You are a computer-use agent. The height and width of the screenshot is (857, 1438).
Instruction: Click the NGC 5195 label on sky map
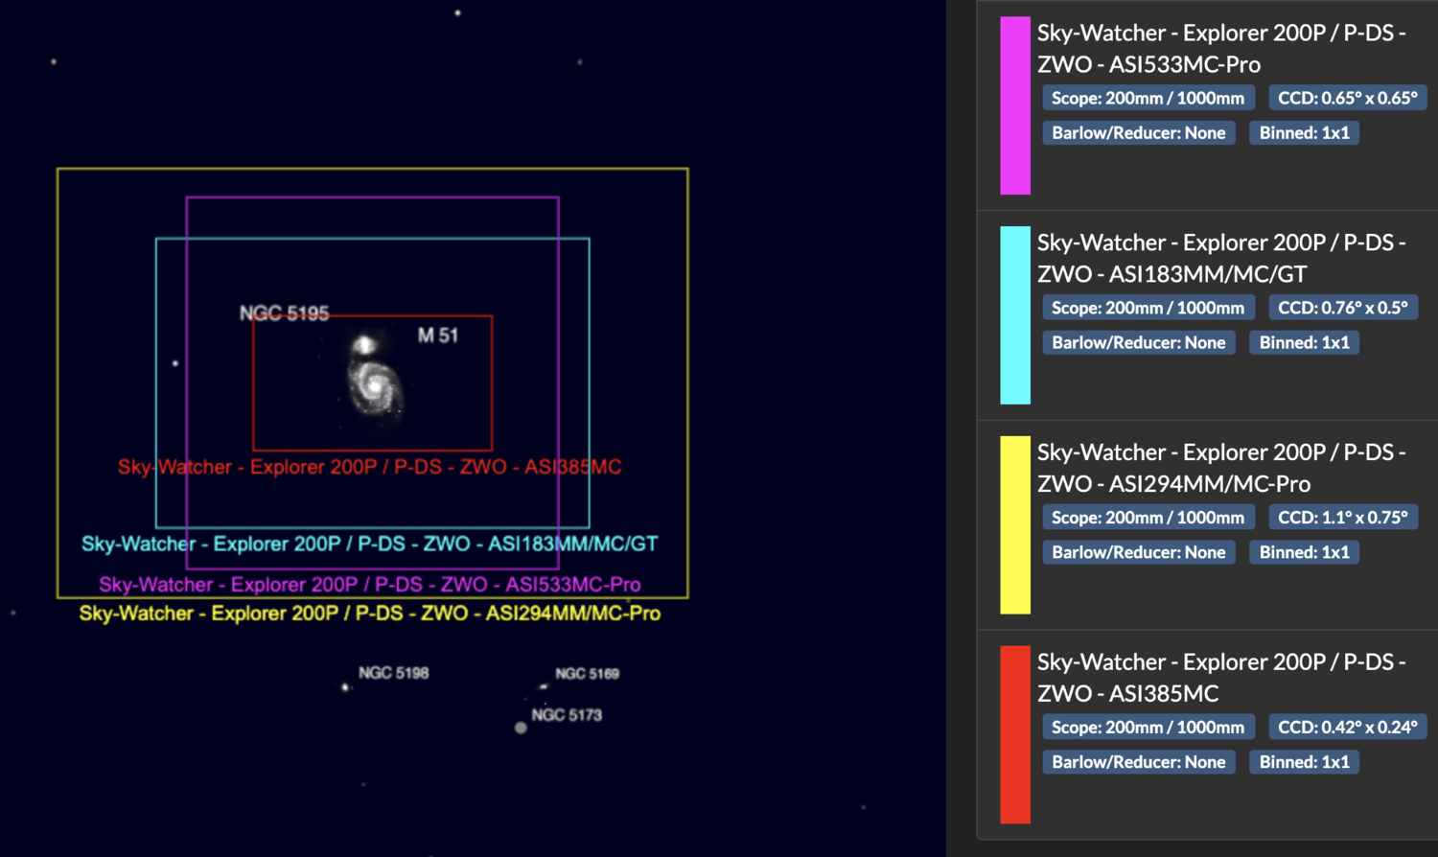click(x=284, y=313)
